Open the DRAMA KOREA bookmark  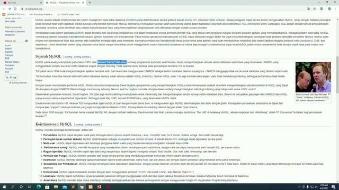(14, 14)
